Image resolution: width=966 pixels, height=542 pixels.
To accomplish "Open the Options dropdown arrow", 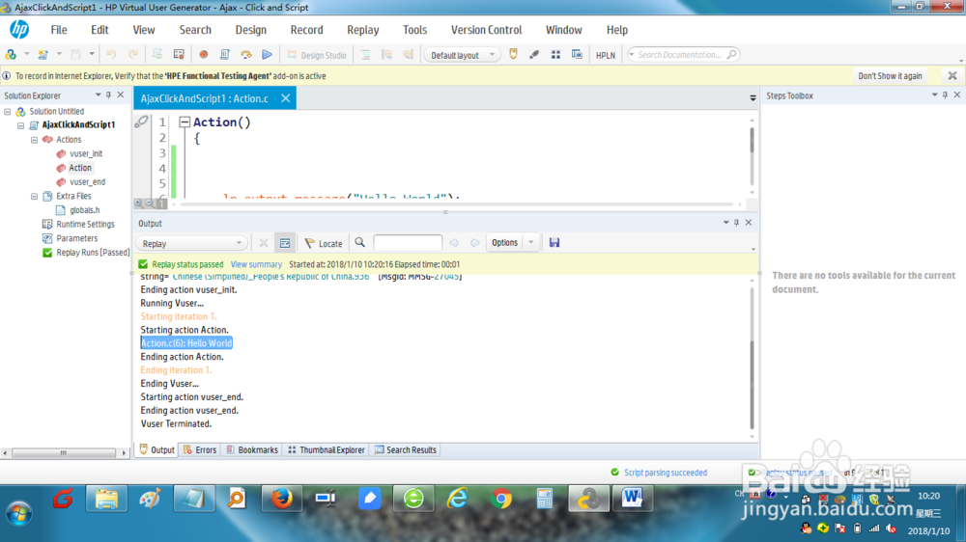I will [x=531, y=243].
